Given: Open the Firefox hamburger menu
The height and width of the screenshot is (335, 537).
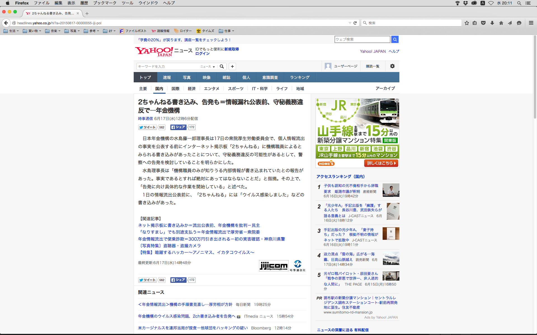Looking at the screenshot, I should pos(531,23).
